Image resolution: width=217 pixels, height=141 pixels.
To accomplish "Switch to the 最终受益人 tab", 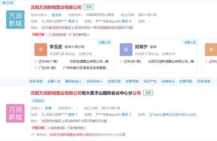I will [73, 81].
